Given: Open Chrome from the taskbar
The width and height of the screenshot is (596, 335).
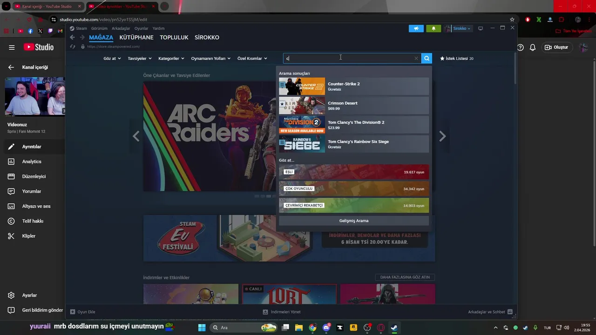Looking at the screenshot, I should pos(312,328).
